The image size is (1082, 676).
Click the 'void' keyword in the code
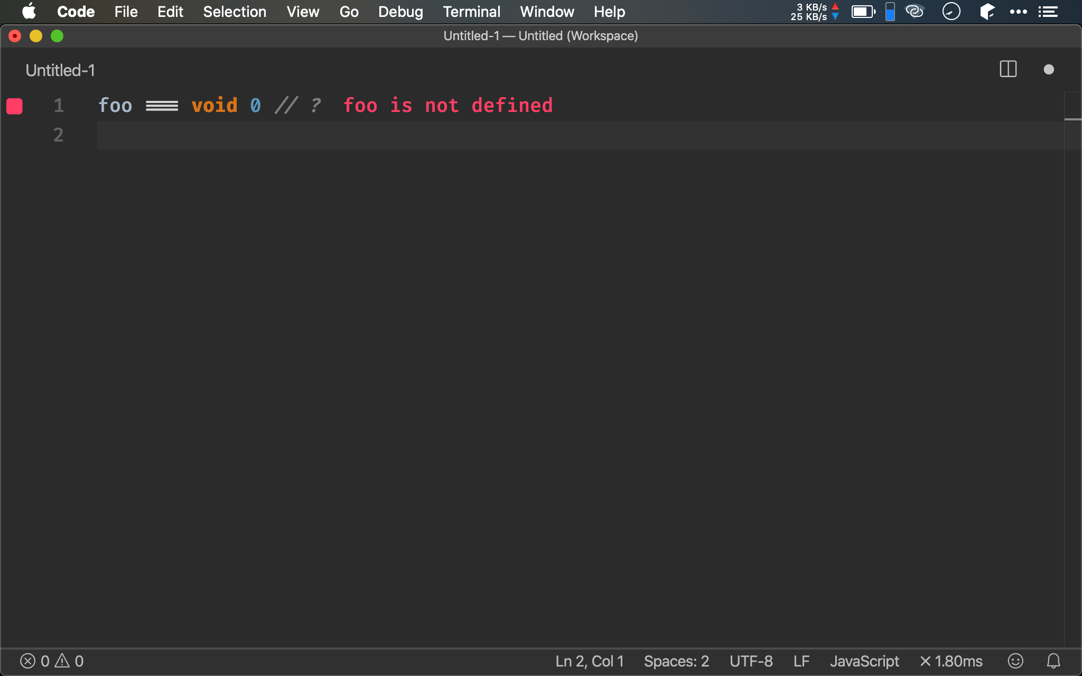coord(214,106)
